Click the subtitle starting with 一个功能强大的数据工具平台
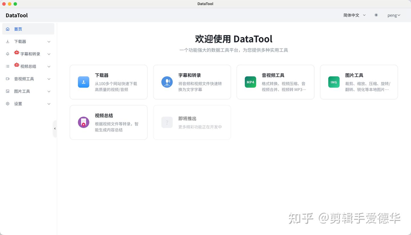 pyautogui.click(x=234, y=50)
